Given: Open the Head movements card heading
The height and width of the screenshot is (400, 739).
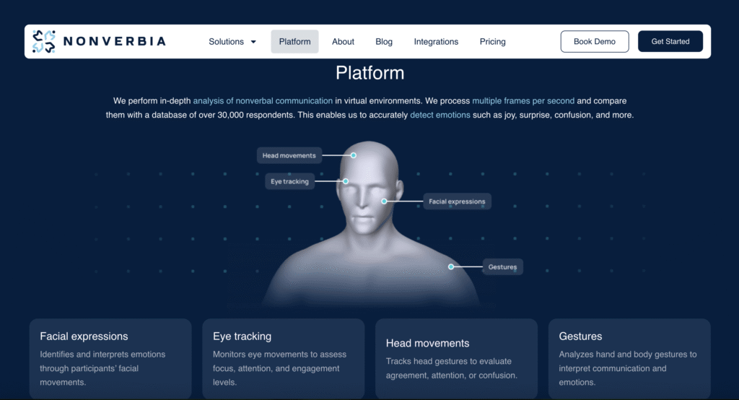Looking at the screenshot, I should coord(427,344).
